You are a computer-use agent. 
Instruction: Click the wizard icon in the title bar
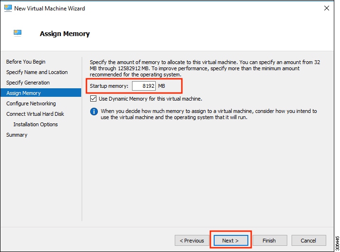(8, 8)
